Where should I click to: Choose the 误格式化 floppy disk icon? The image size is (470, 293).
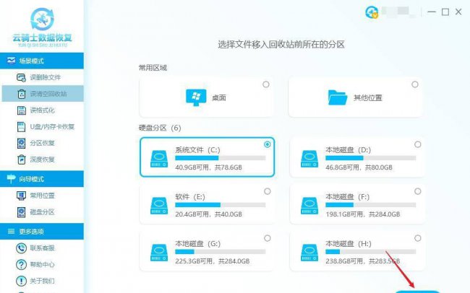tap(21, 110)
